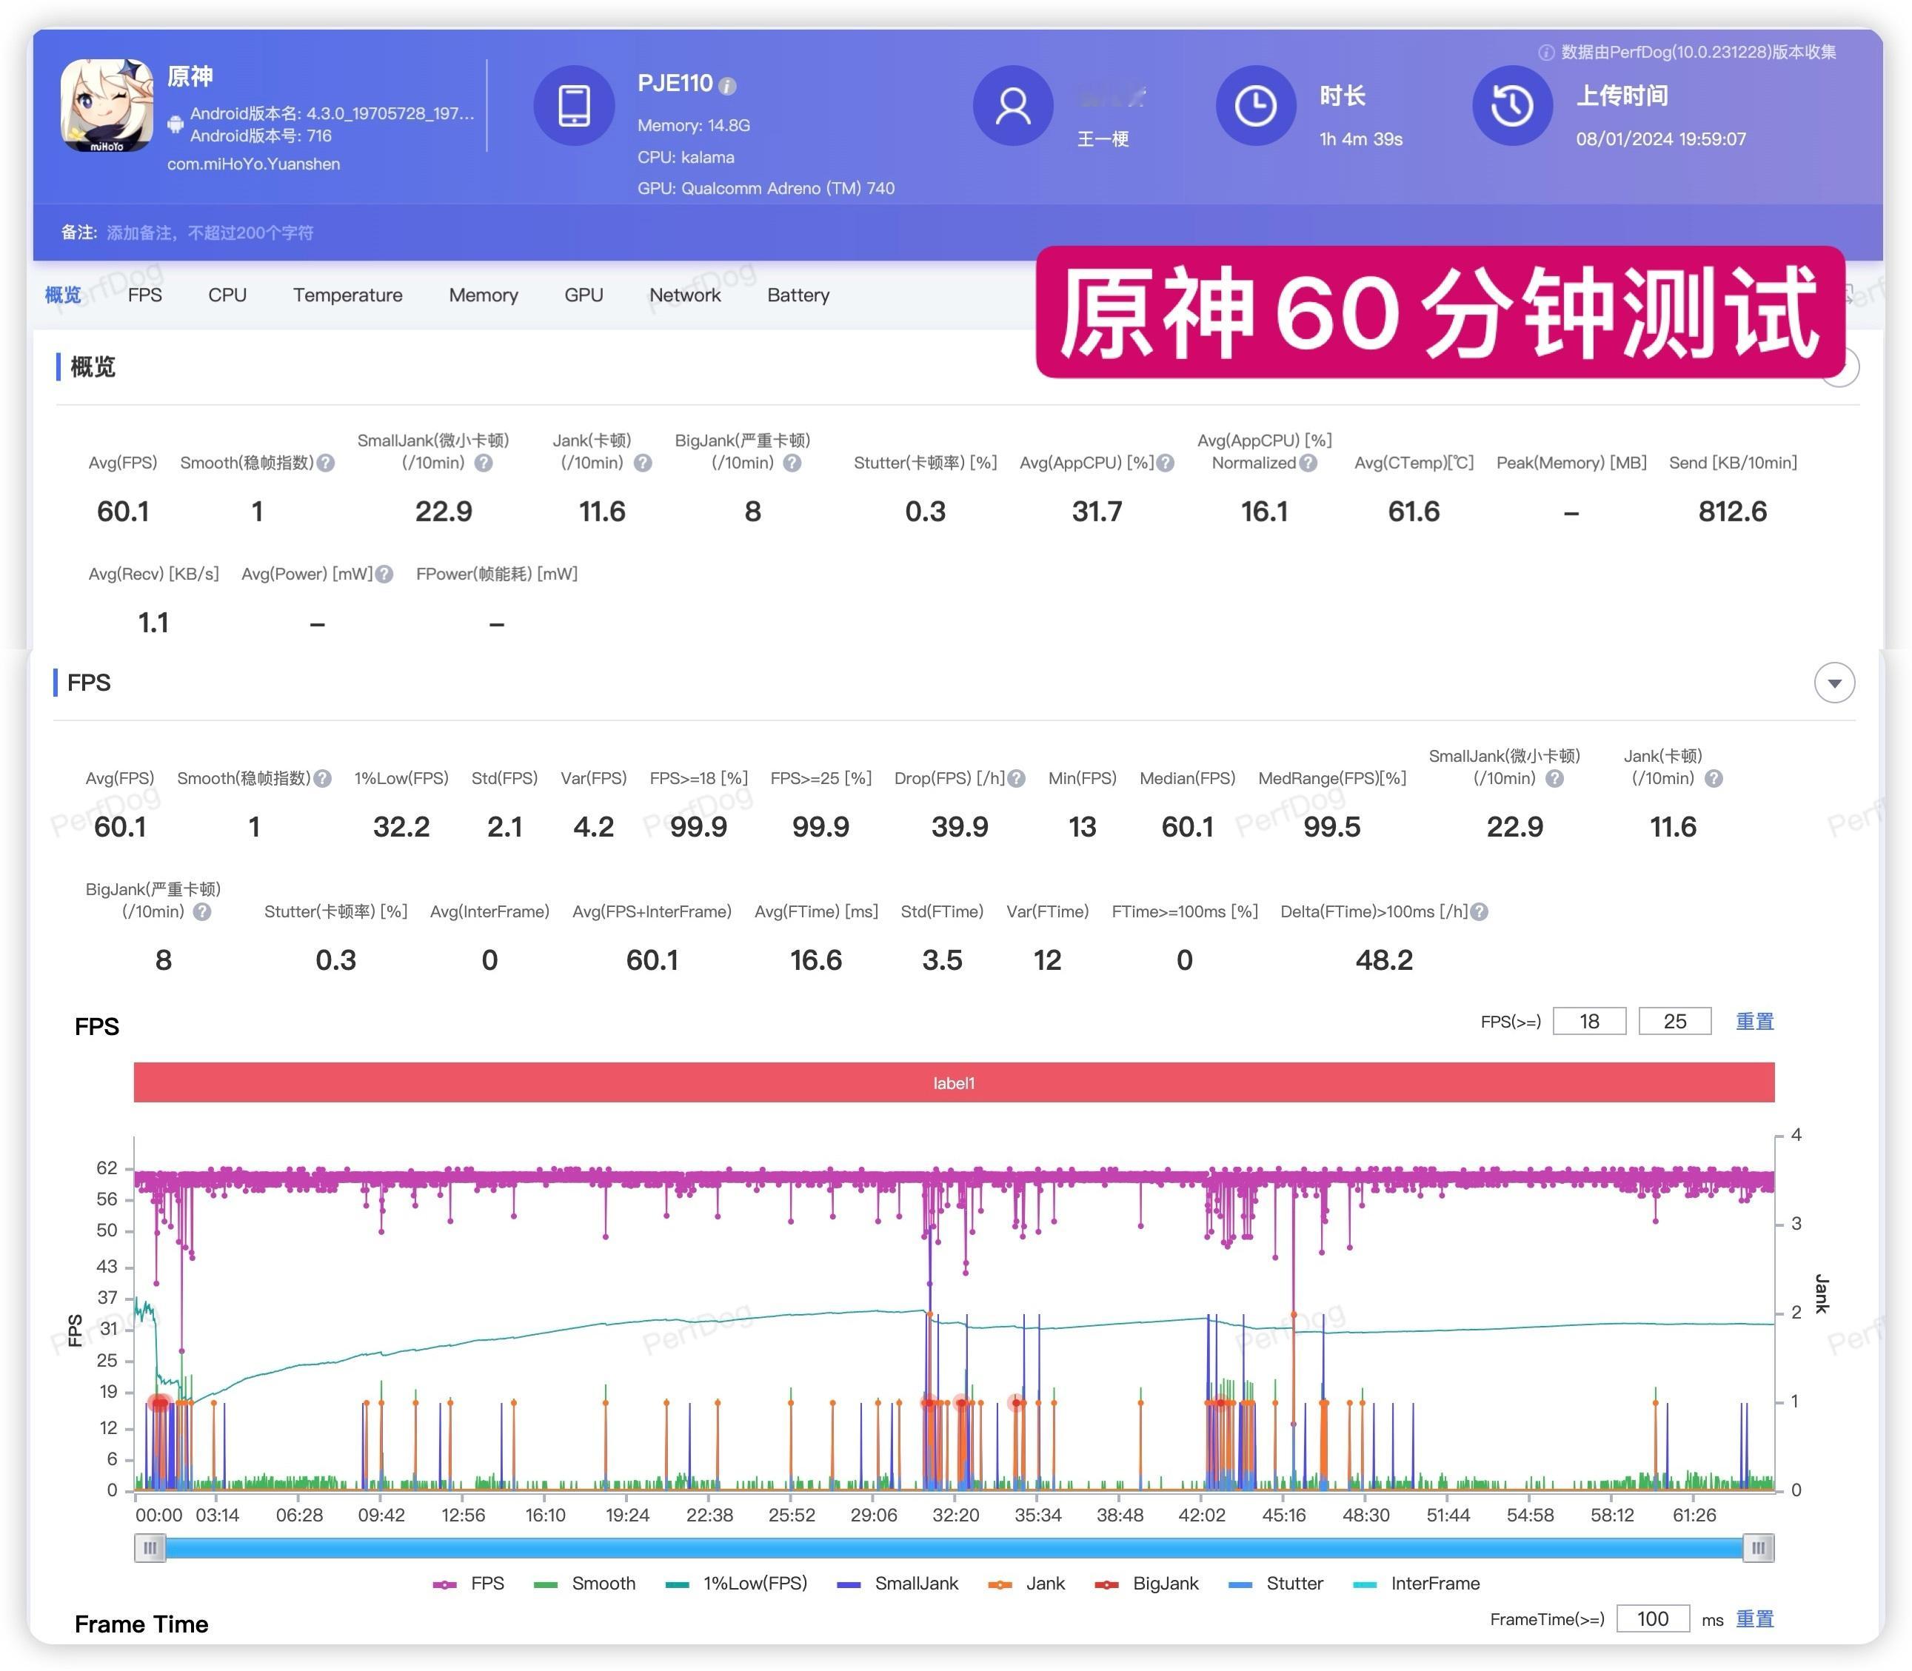Open the Memory tab
1912x1671 pixels.
pyautogui.click(x=483, y=295)
